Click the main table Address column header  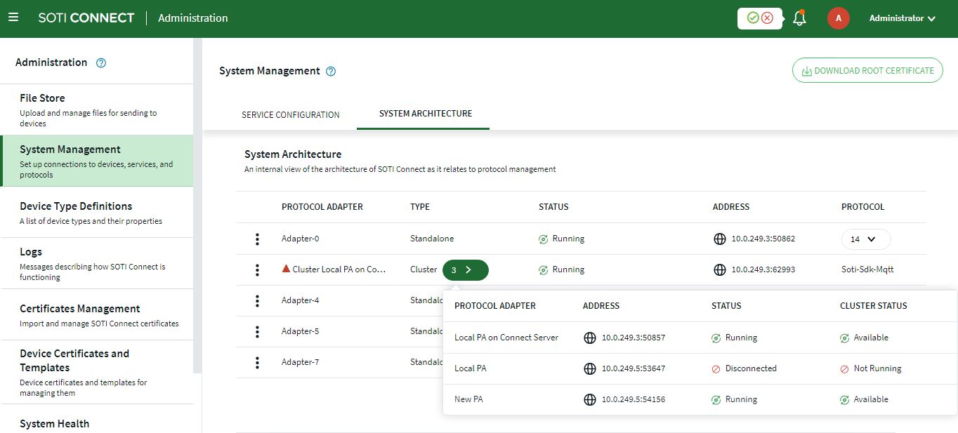[731, 207]
